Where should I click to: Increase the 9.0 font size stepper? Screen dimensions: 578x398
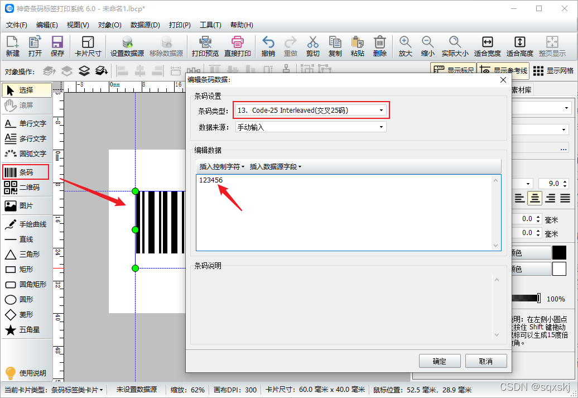tap(566, 181)
